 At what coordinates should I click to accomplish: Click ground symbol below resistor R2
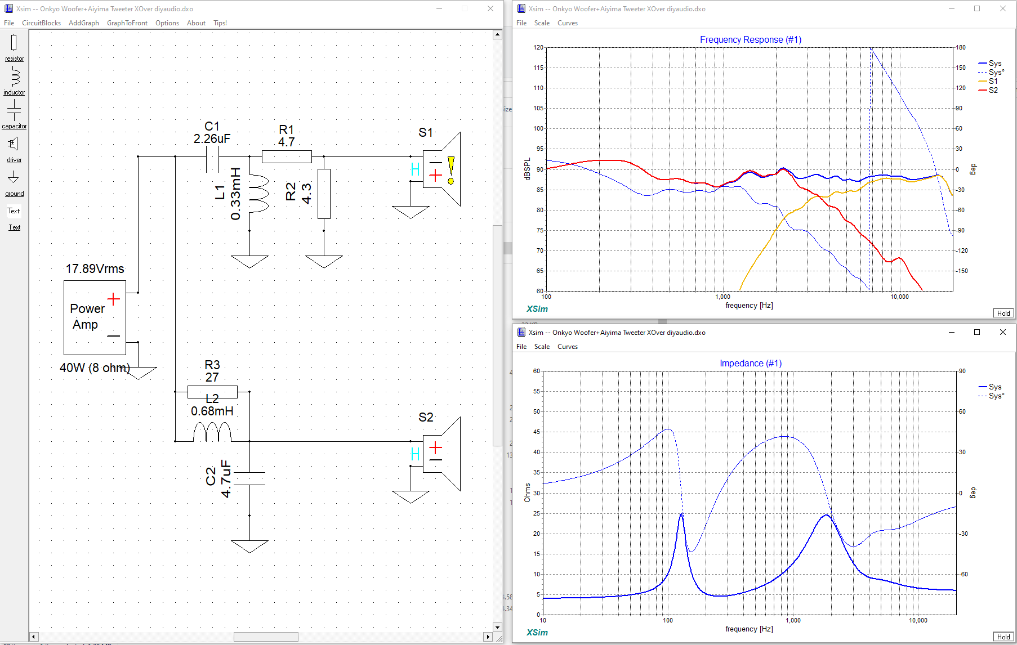[324, 262]
